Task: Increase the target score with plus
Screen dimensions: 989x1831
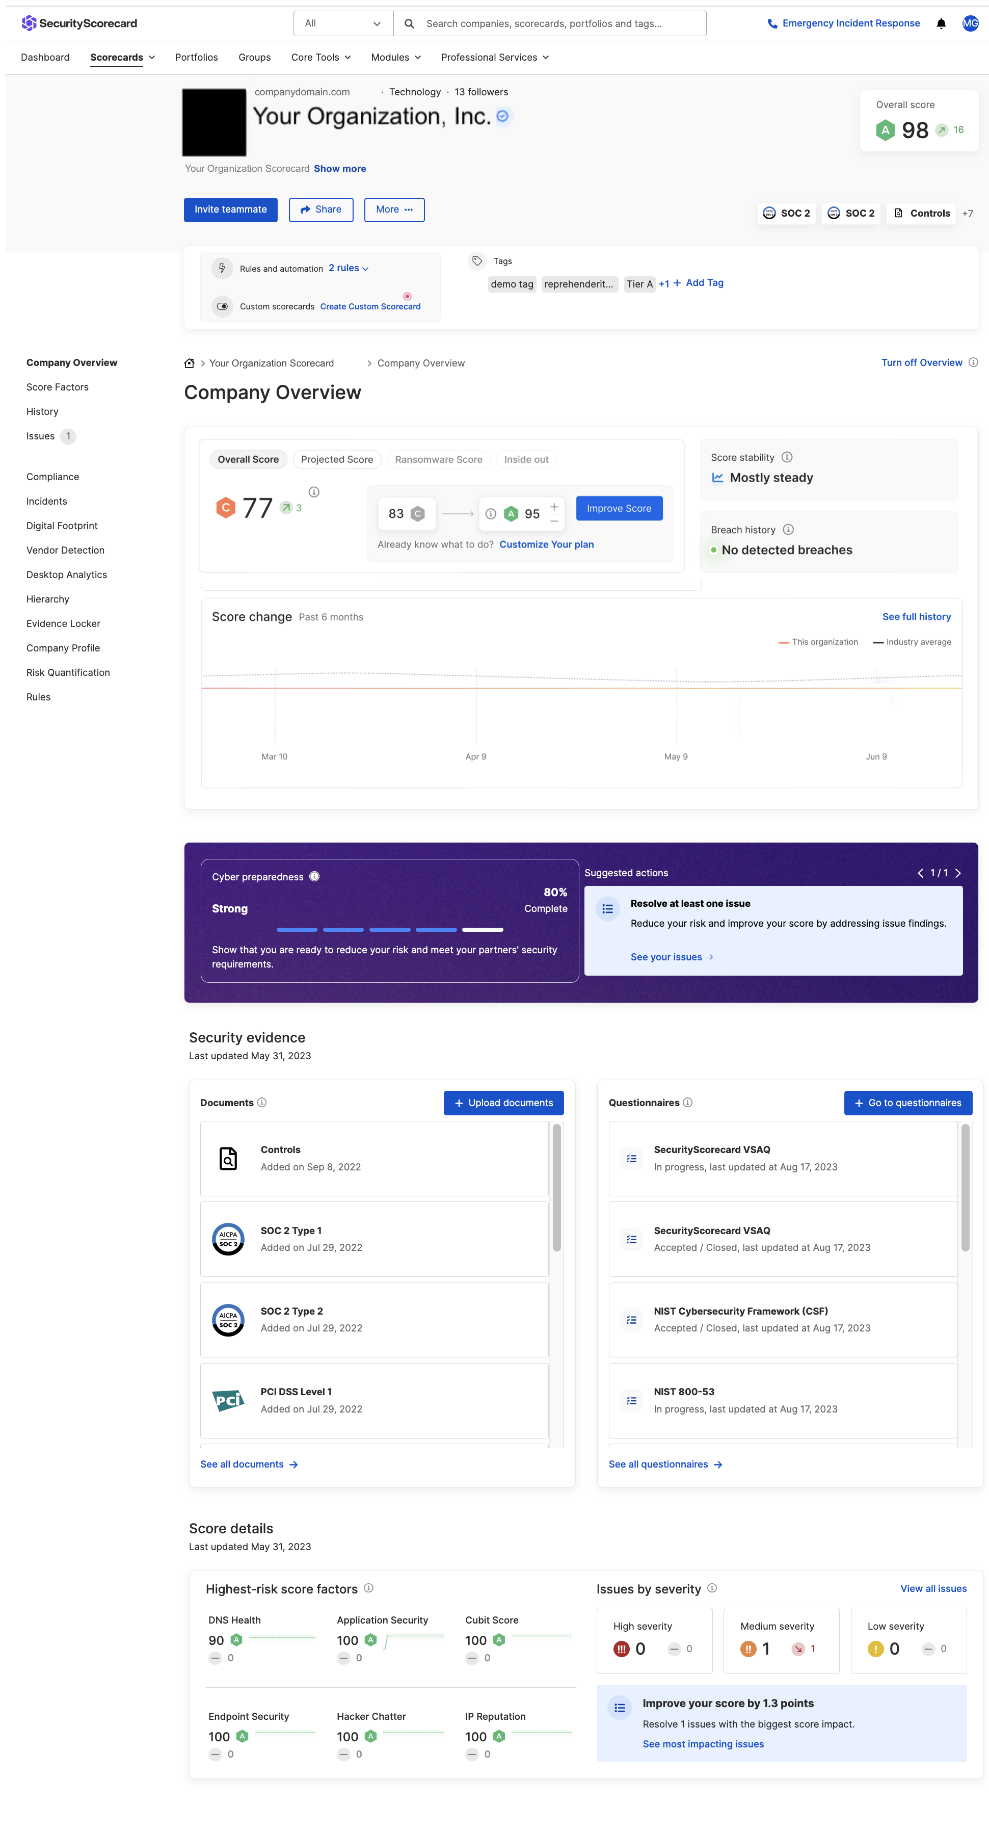Action: (x=554, y=506)
